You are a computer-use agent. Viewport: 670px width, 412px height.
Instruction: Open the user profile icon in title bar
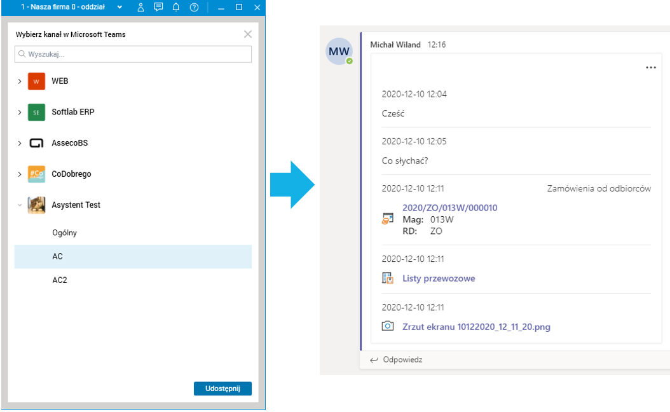tap(140, 7)
